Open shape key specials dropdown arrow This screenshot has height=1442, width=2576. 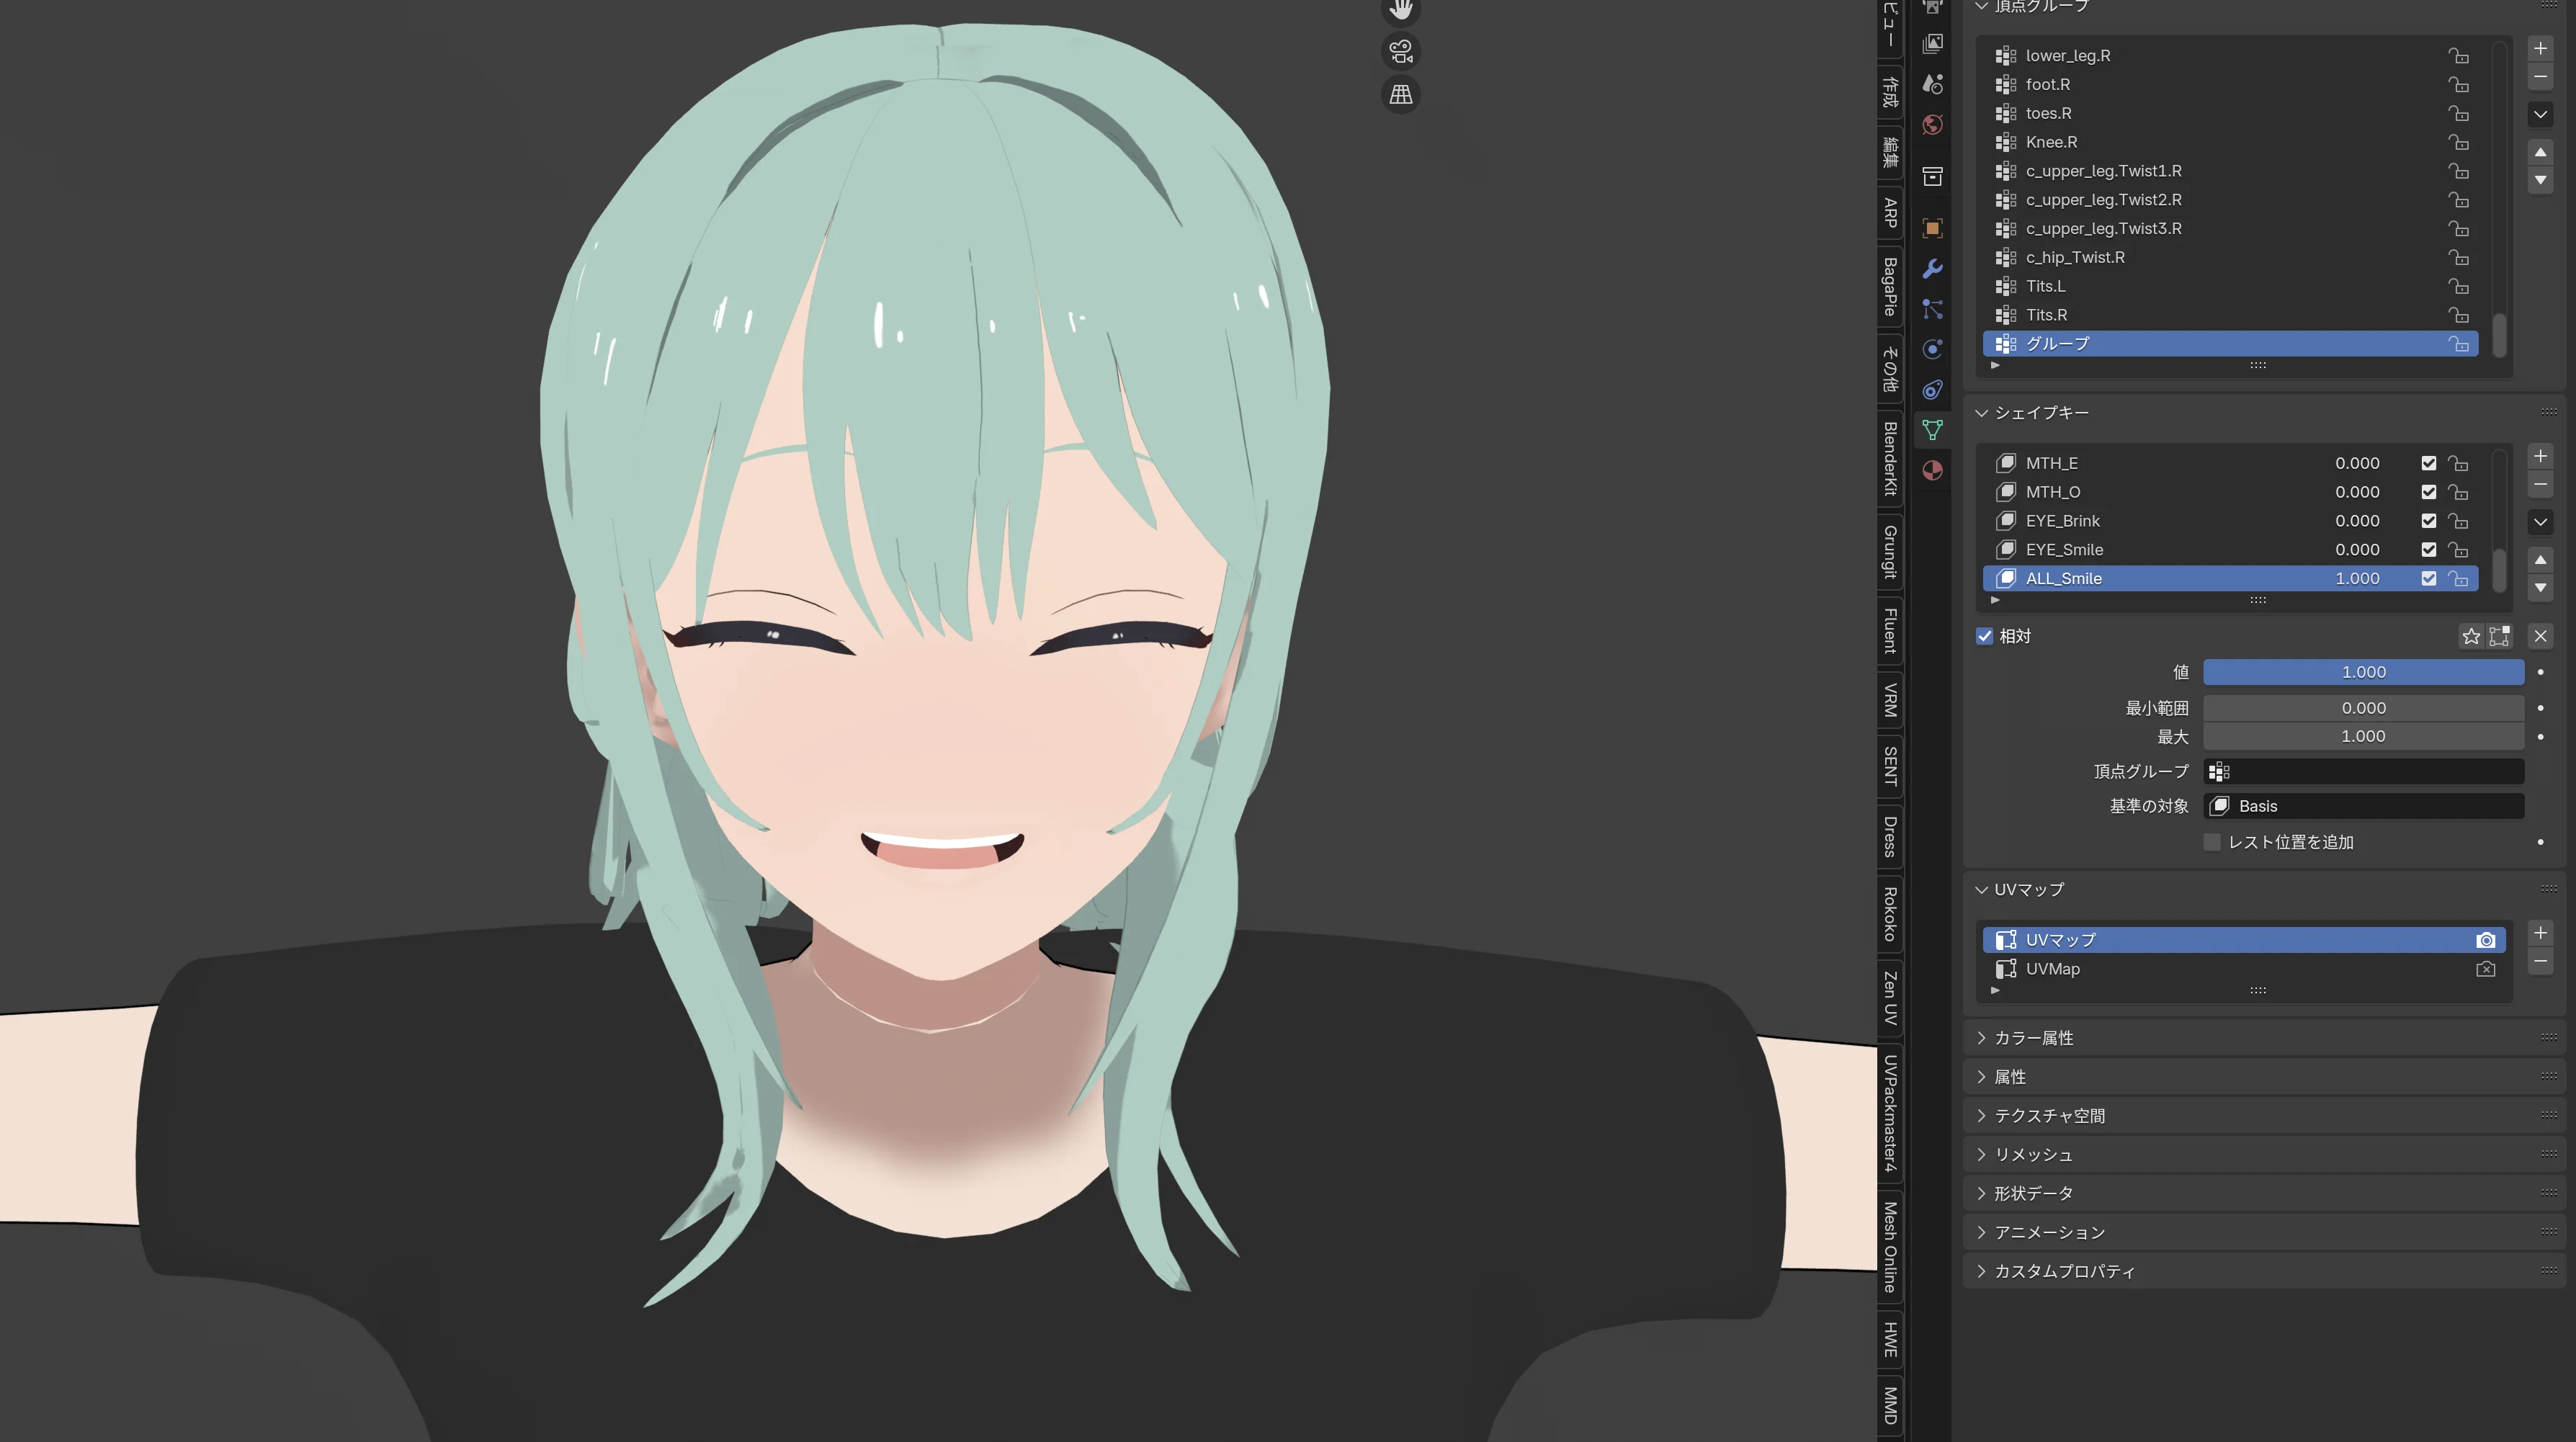(x=2539, y=522)
